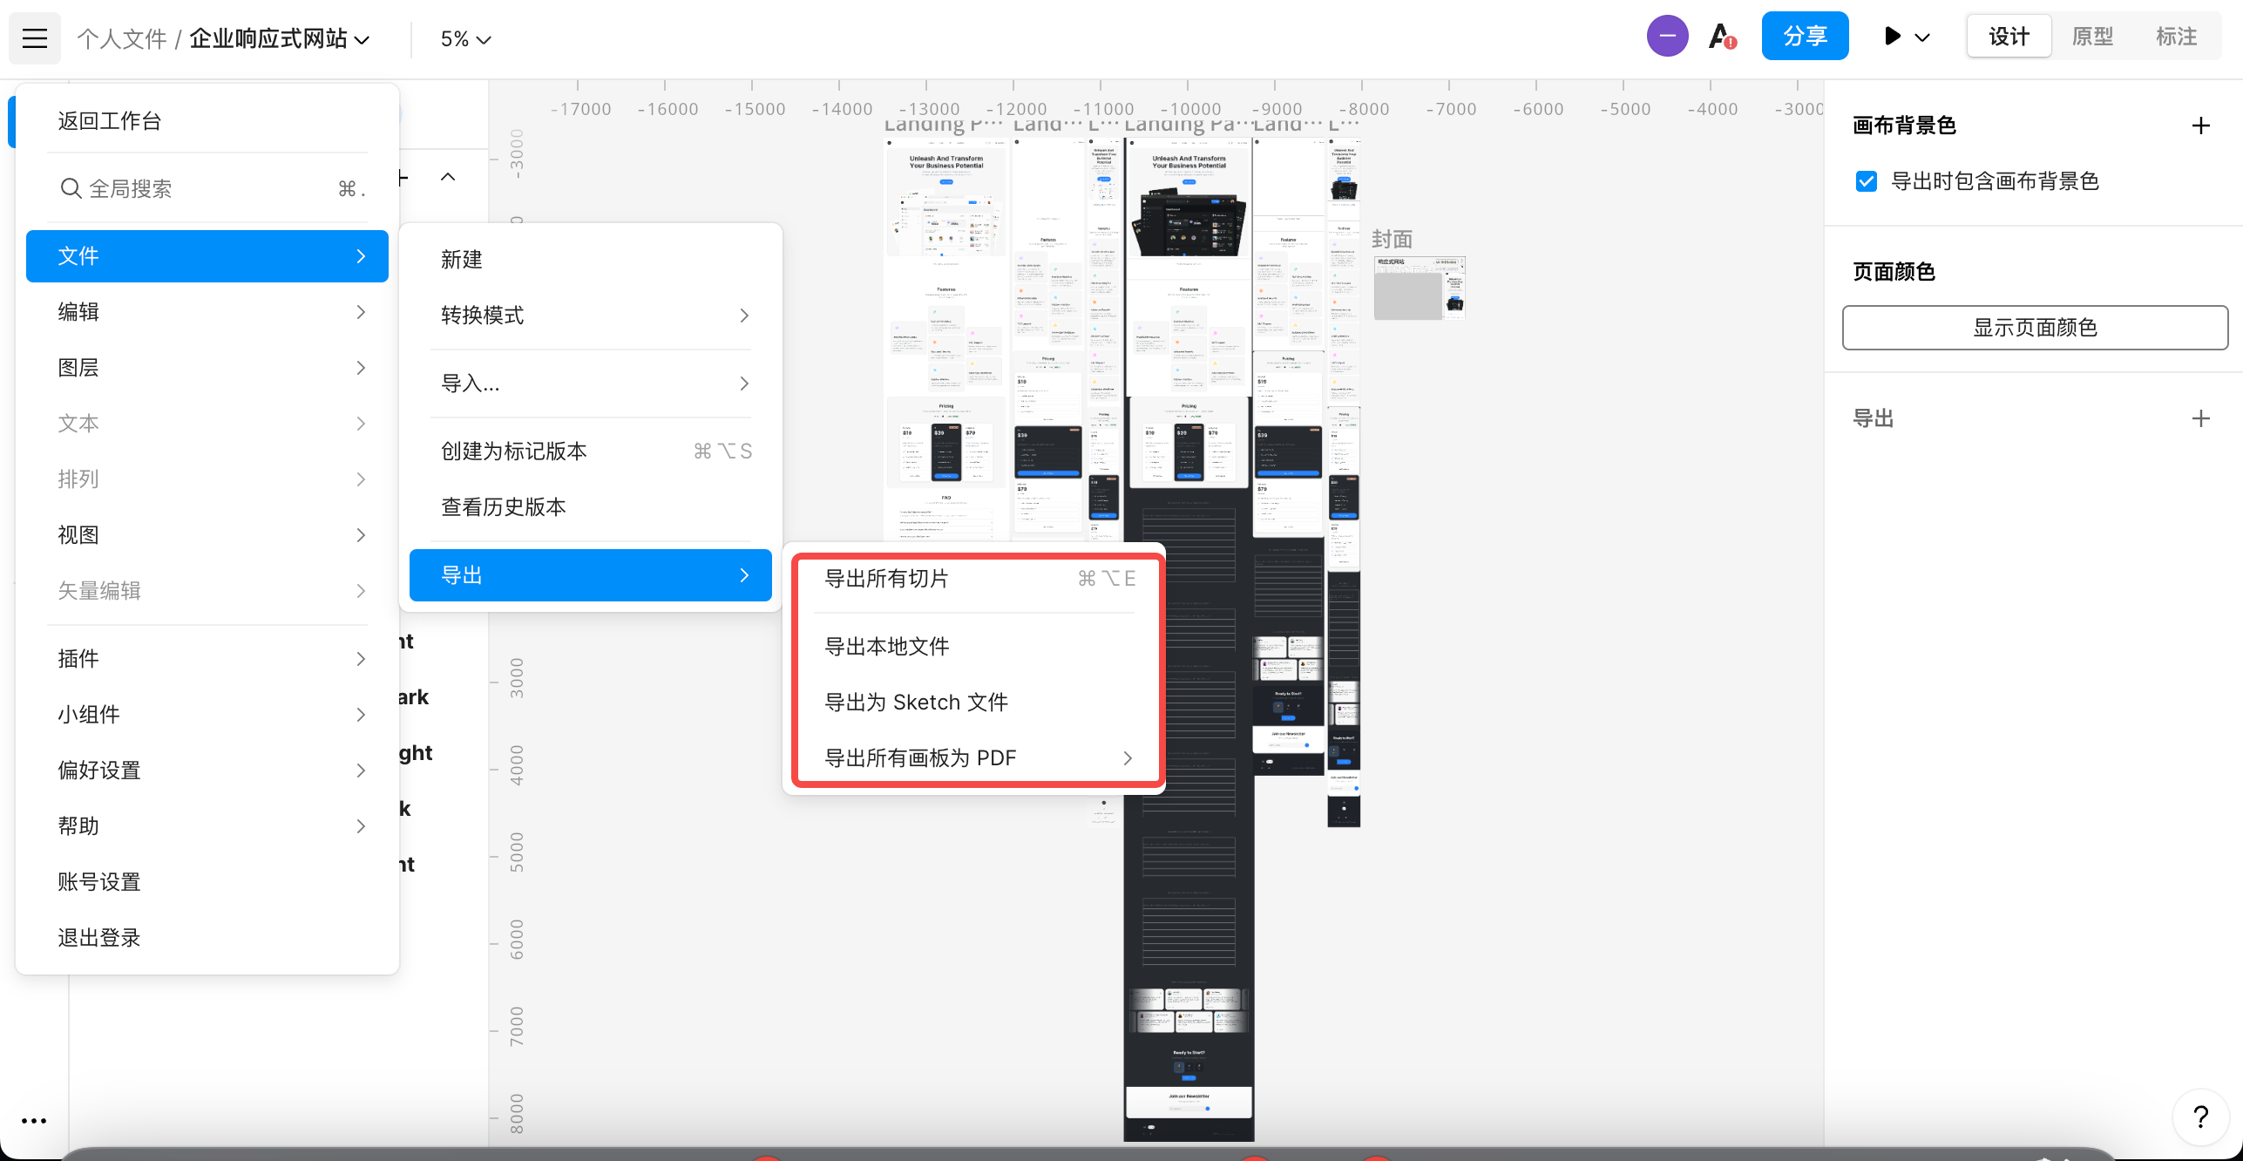
Task: Select the 封面 cover thumbnail on canvas
Action: point(1418,289)
